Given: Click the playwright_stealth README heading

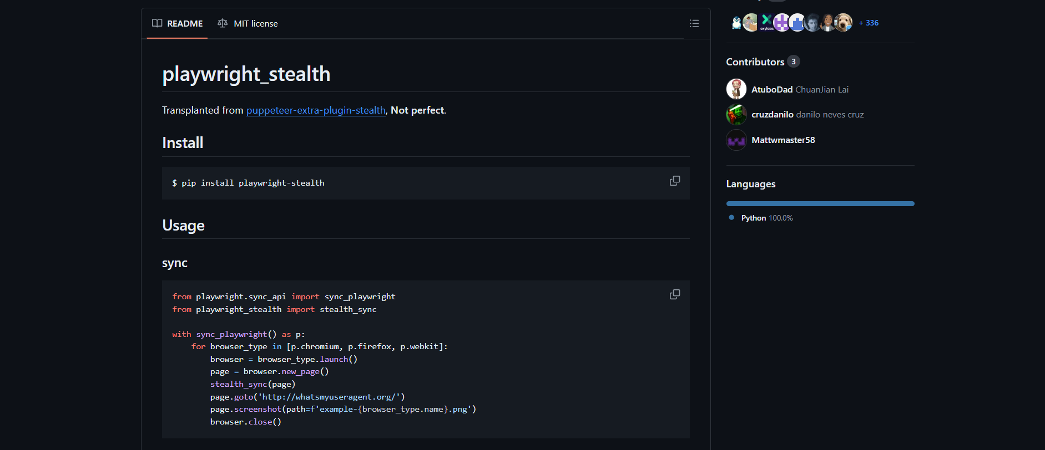Looking at the screenshot, I should pyautogui.click(x=246, y=74).
